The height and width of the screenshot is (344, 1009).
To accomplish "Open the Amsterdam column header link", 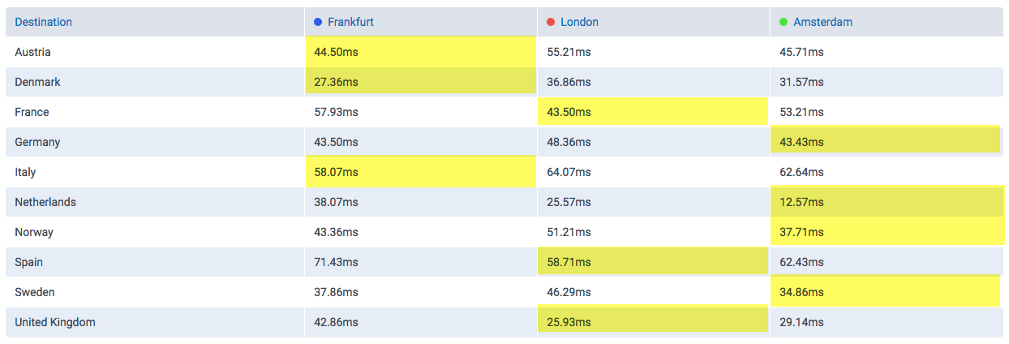I will [822, 22].
